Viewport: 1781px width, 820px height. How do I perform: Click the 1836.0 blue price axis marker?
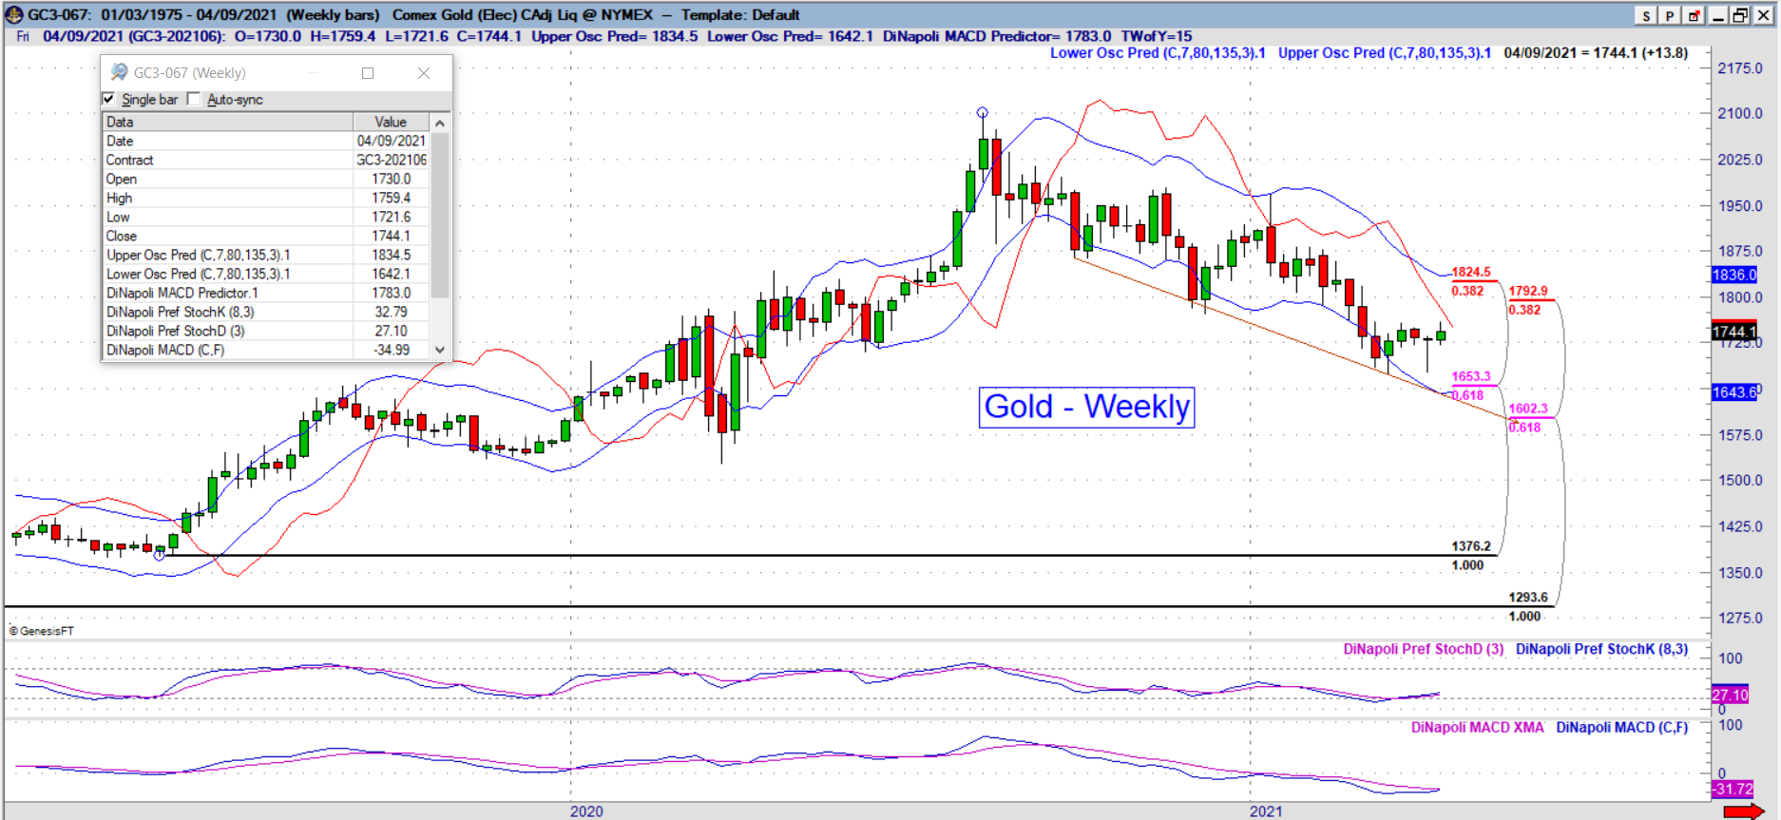(1734, 275)
